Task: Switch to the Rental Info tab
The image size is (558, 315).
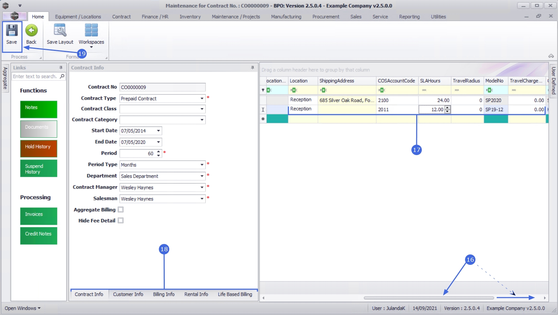Action: pyautogui.click(x=196, y=294)
